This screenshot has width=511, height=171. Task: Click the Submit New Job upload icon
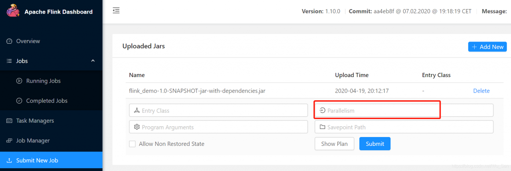(x=10, y=161)
